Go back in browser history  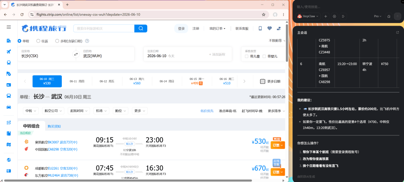[x=5, y=15]
